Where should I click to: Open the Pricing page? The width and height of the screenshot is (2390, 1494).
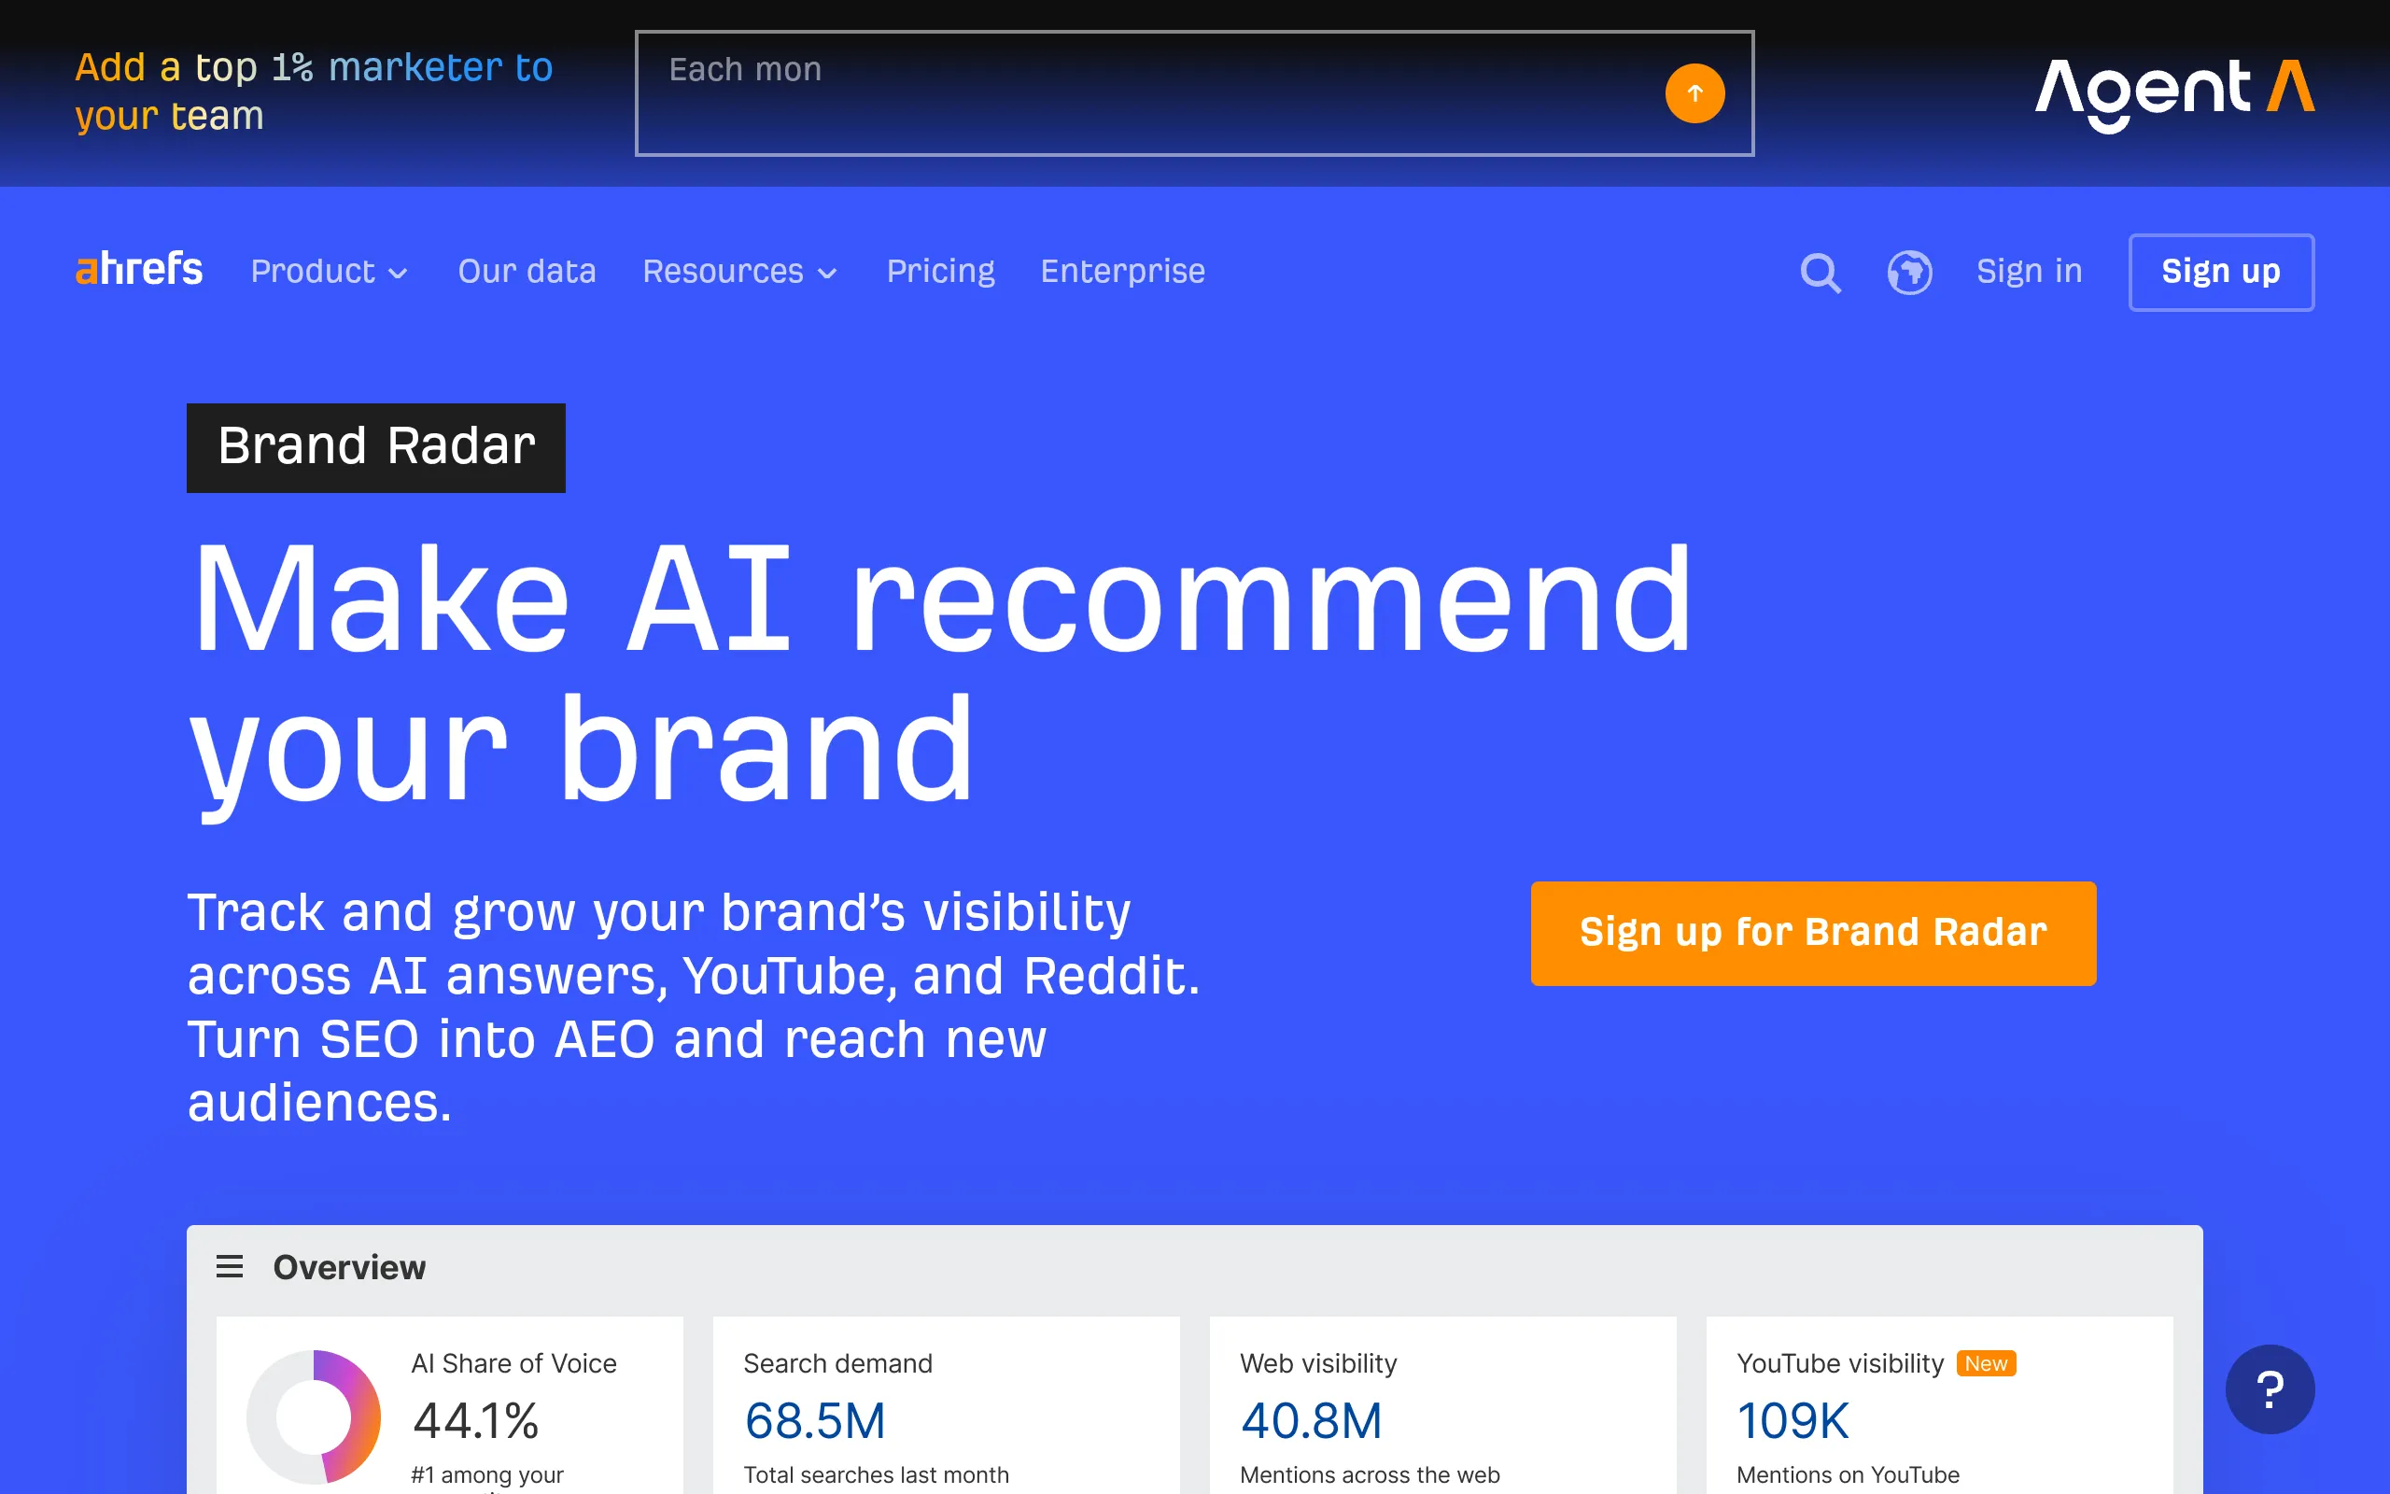[940, 272]
